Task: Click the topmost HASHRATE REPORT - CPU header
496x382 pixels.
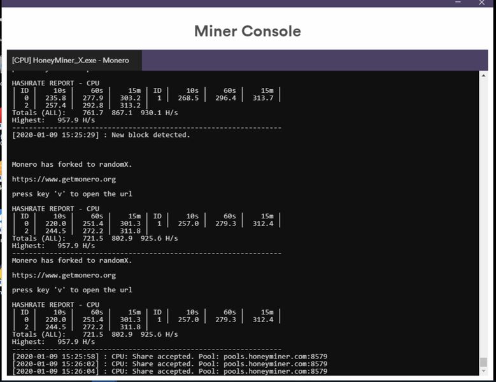Action: [x=55, y=83]
